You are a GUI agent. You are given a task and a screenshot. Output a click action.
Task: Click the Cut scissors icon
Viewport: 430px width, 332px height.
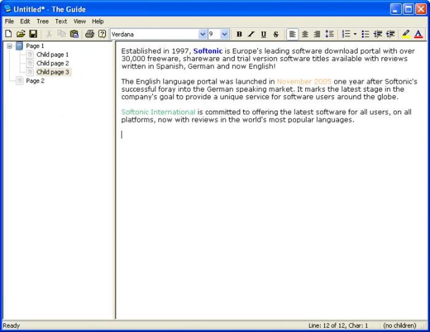point(49,34)
